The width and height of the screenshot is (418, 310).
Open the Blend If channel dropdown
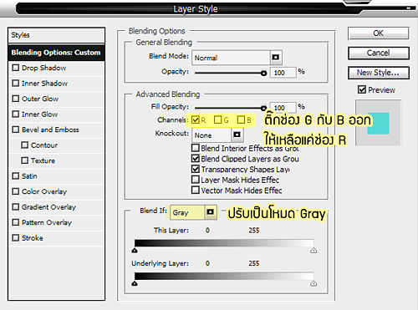(211, 212)
